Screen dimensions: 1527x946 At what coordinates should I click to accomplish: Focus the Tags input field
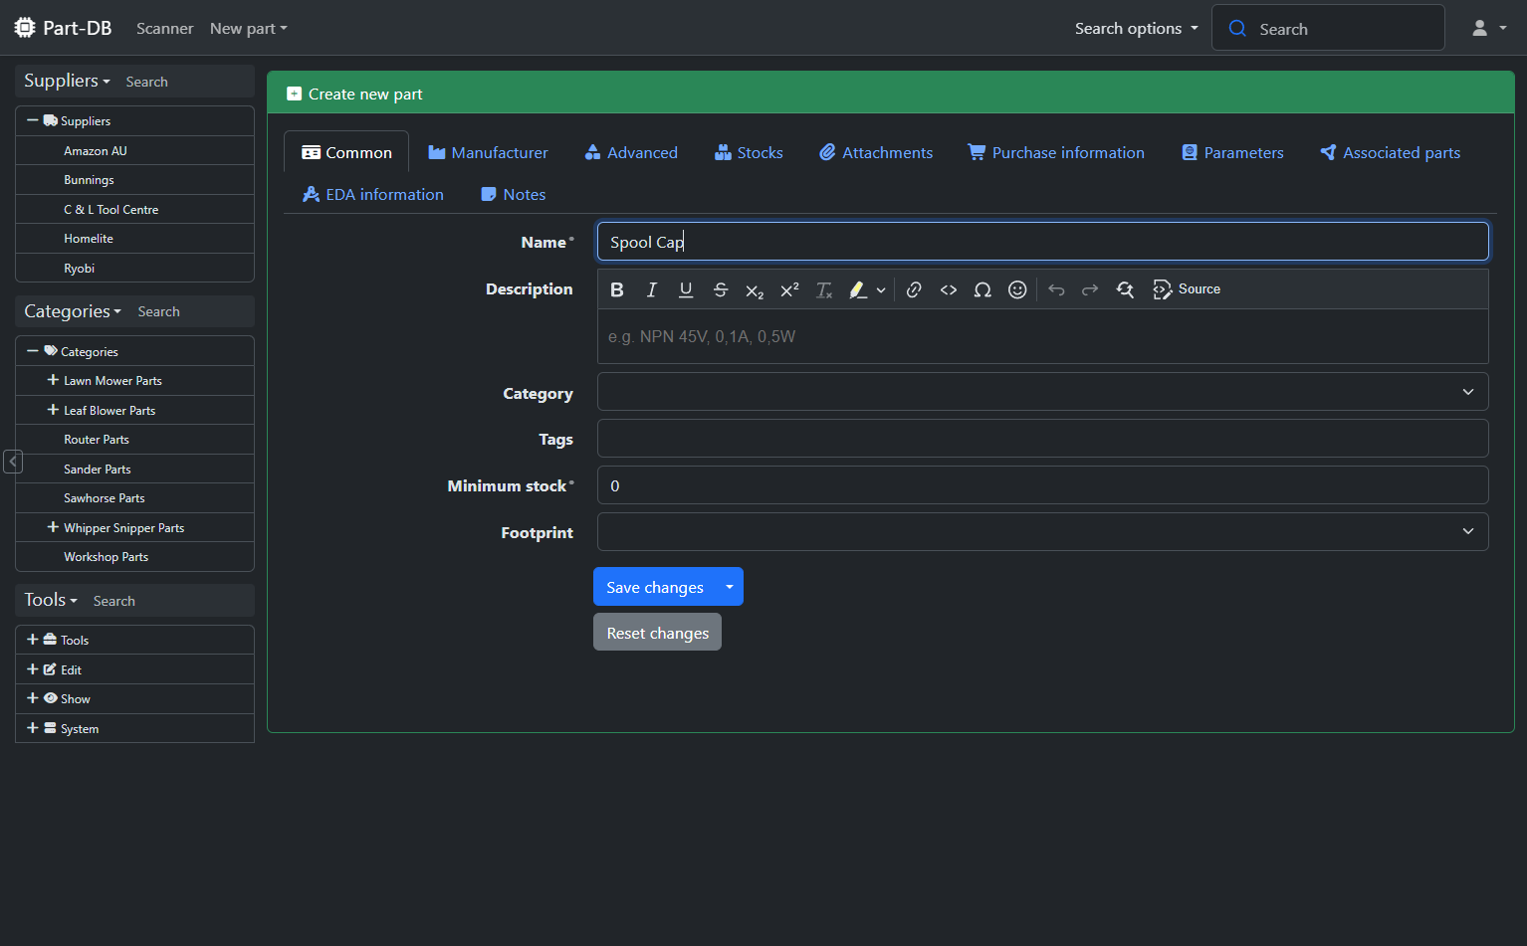click(x=1042, y=439)
